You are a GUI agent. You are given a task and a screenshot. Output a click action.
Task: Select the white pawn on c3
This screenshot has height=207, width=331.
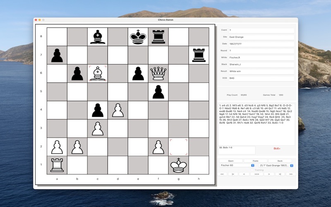point(98,129)
